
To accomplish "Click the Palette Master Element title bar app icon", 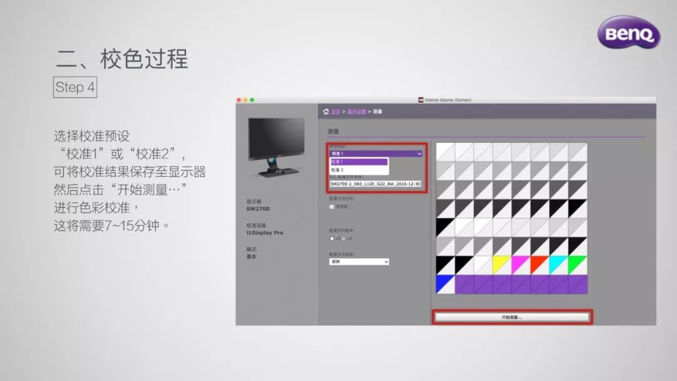I will pos(421,100).
